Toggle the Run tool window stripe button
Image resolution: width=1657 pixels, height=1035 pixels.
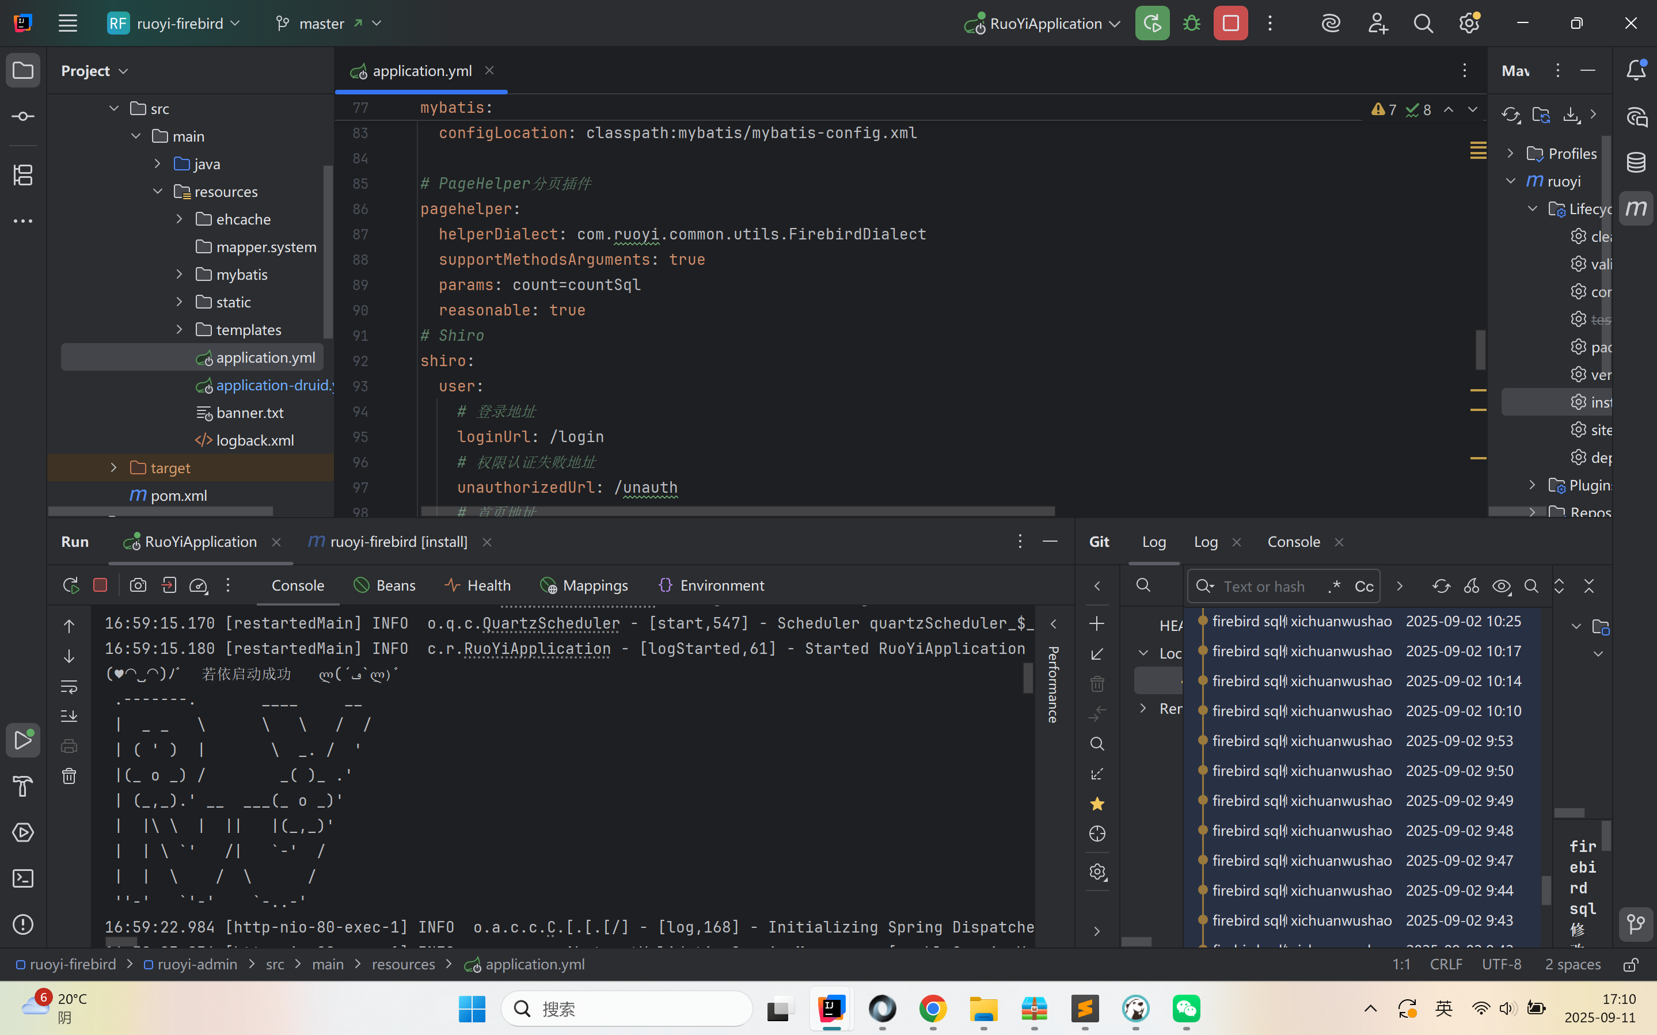[x=23, y=740]
